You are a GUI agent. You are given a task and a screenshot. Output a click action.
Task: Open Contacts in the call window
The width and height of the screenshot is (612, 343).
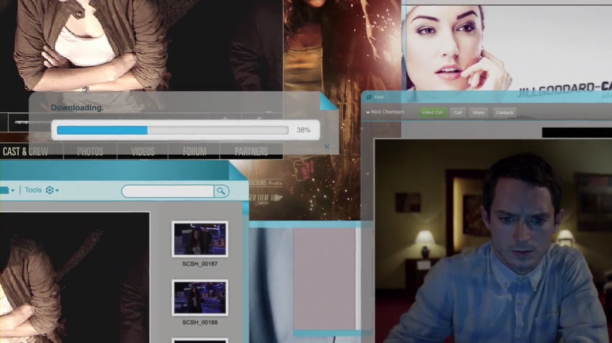[x=504, y=112]
